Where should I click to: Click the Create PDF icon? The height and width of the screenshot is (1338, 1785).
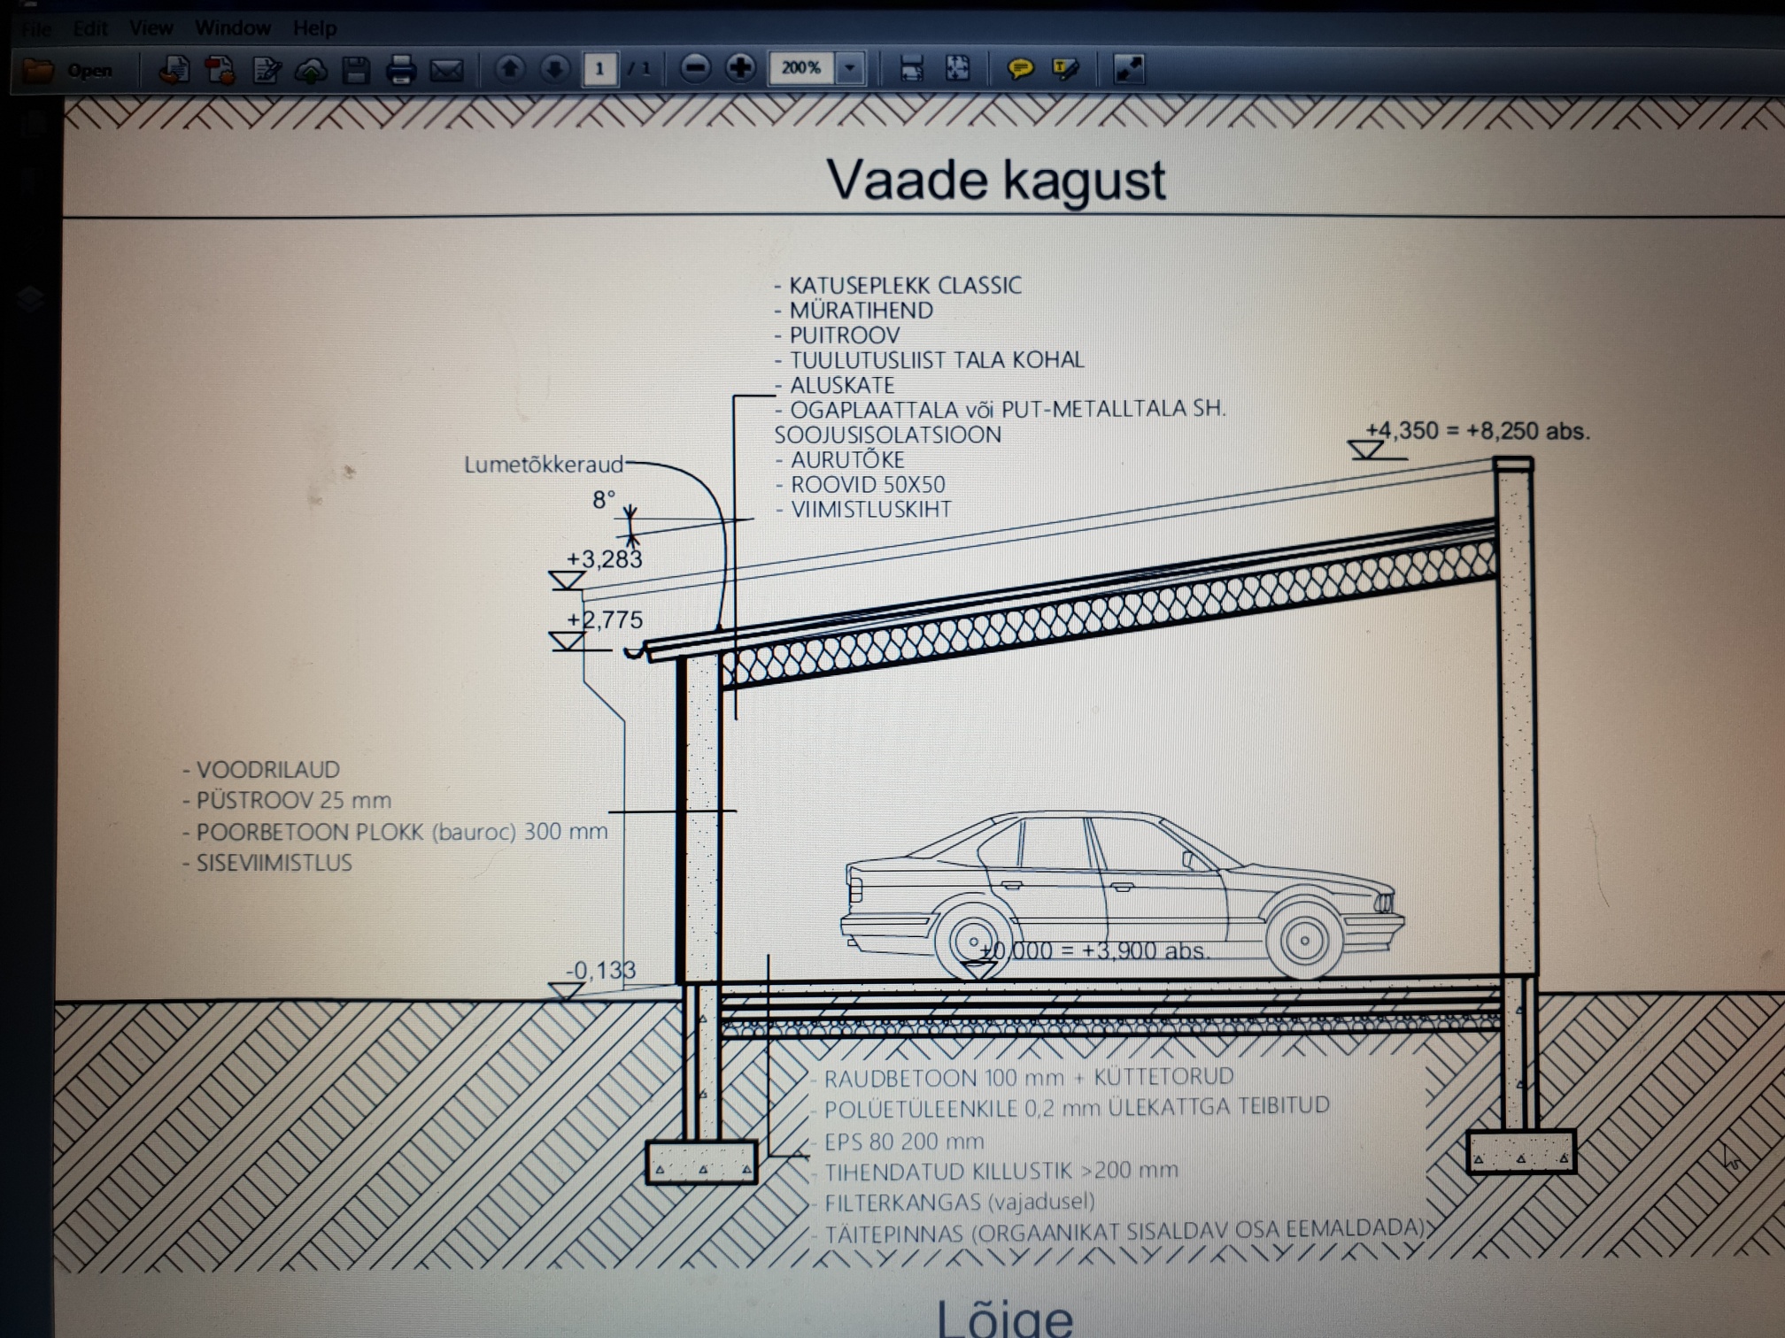point(220,69)
